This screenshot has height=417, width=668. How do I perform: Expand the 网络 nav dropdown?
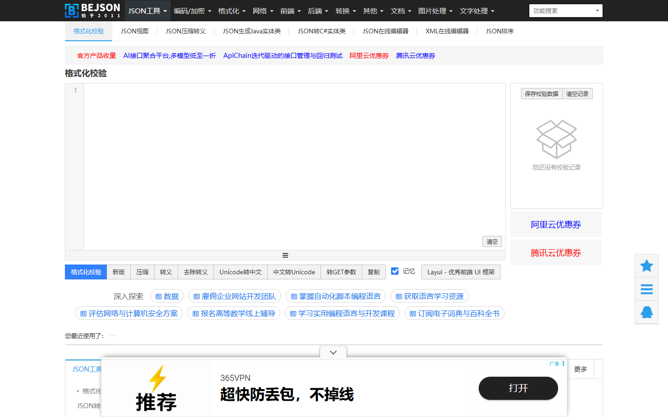263,11
